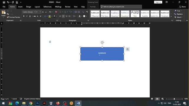Click the Center alignment icon
The width and height of the screenshot is (189, 106).
(x=63, y=16)
